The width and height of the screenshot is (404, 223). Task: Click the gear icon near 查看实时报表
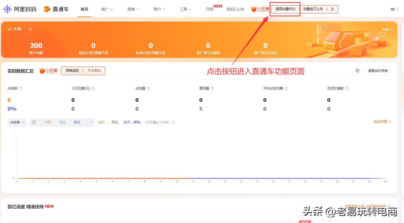[357, 71]
